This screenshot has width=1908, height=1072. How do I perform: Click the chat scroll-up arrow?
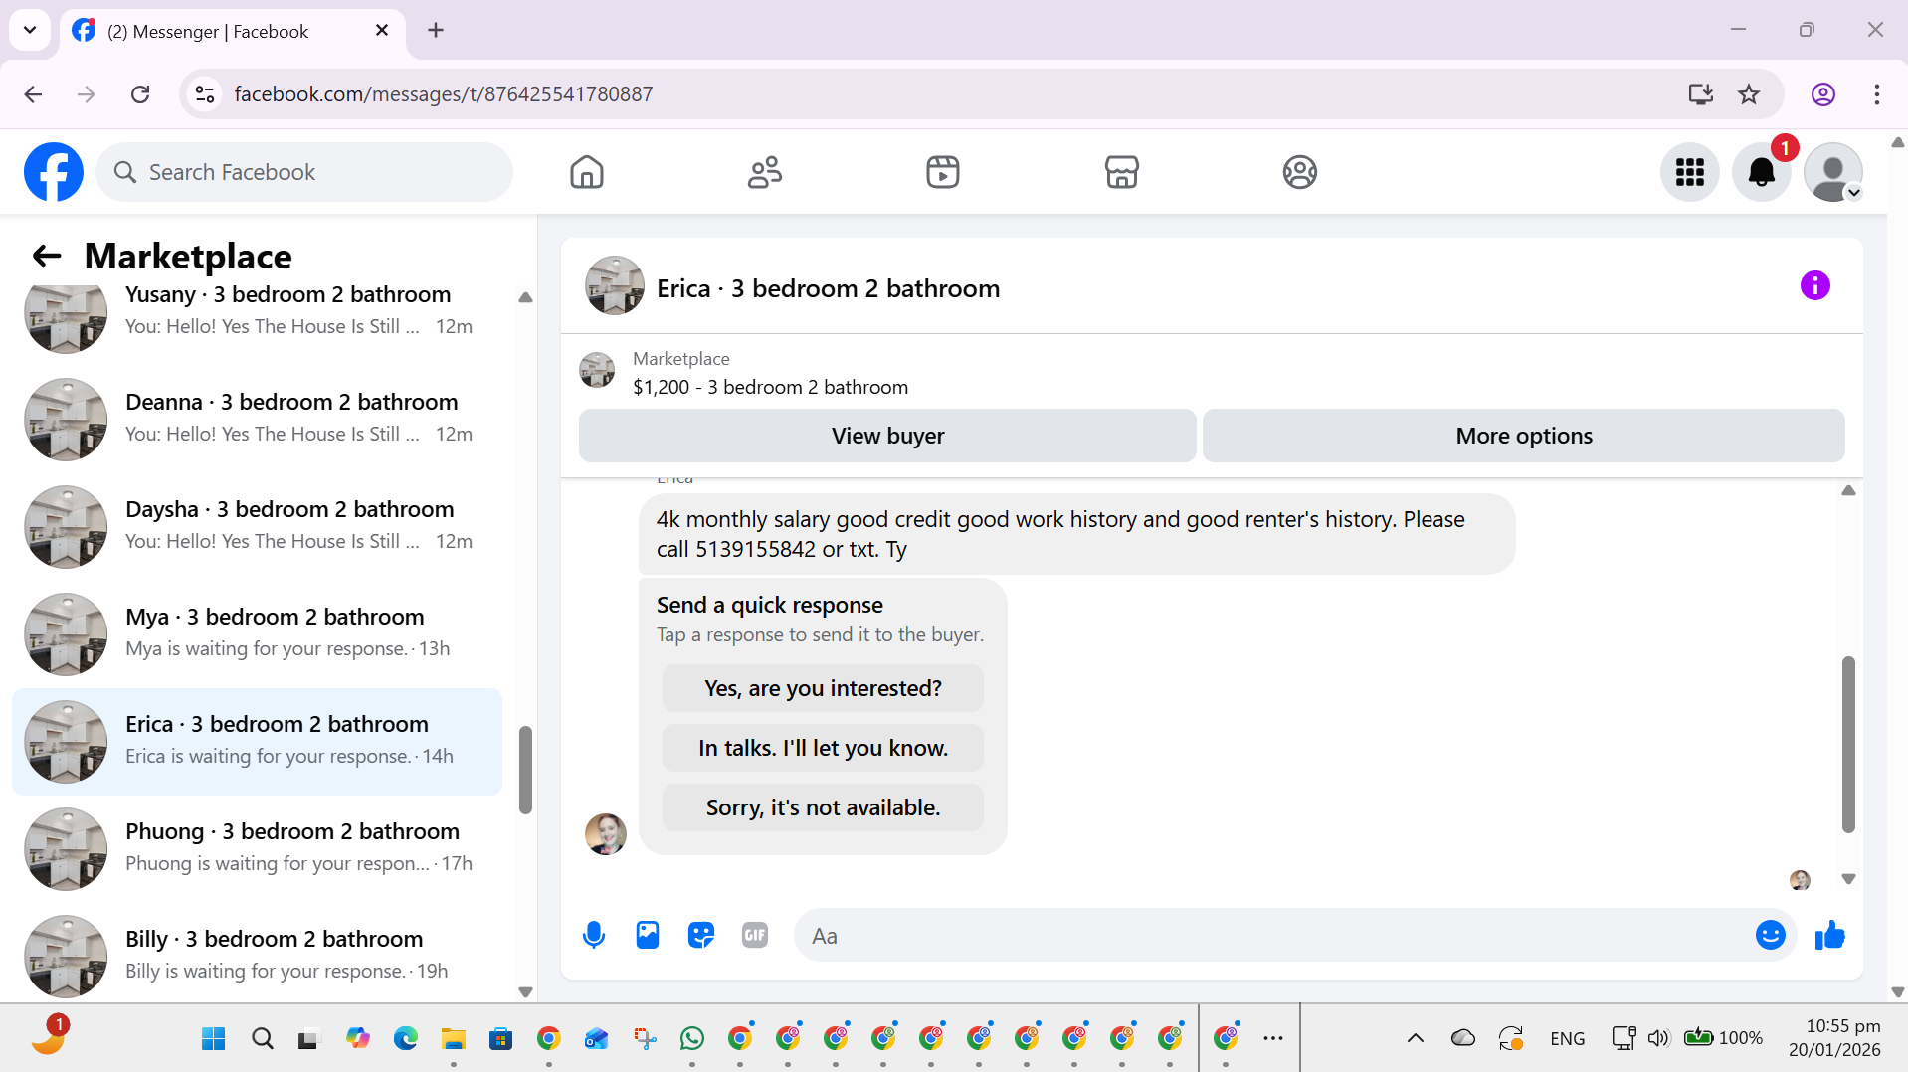point(1848,490)
